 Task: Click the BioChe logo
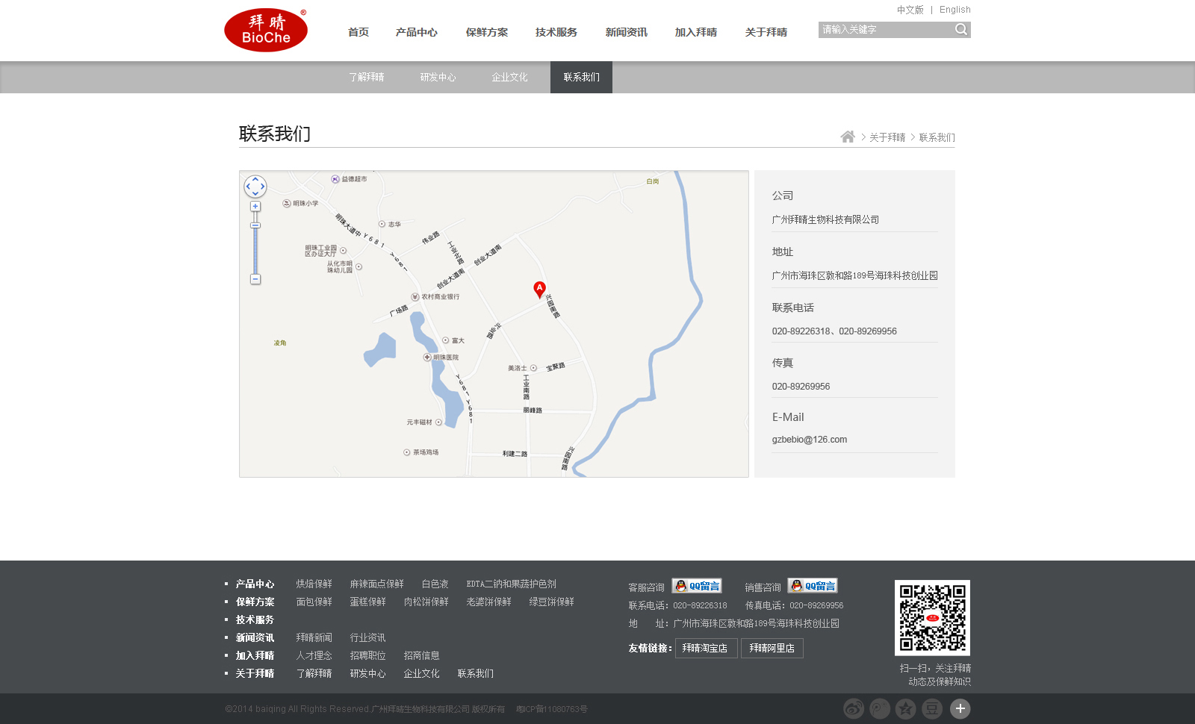click(x=266, y=30)
